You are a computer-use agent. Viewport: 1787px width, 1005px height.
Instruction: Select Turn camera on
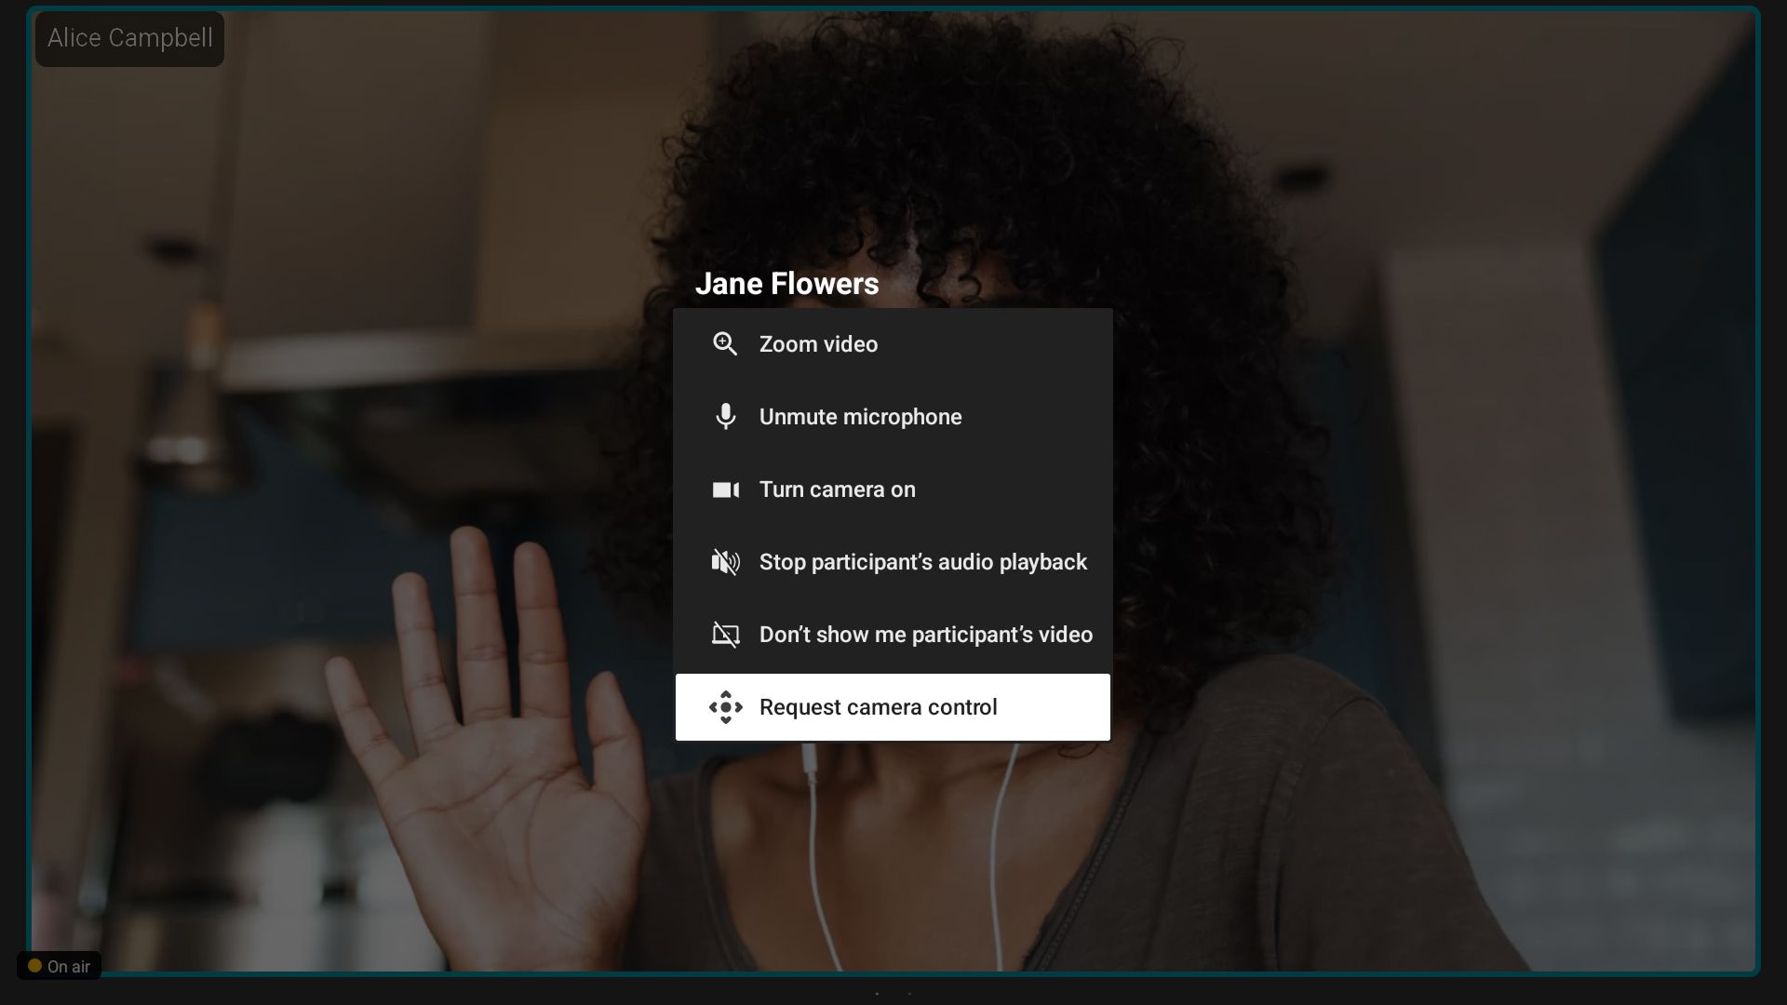coord(893,489)
